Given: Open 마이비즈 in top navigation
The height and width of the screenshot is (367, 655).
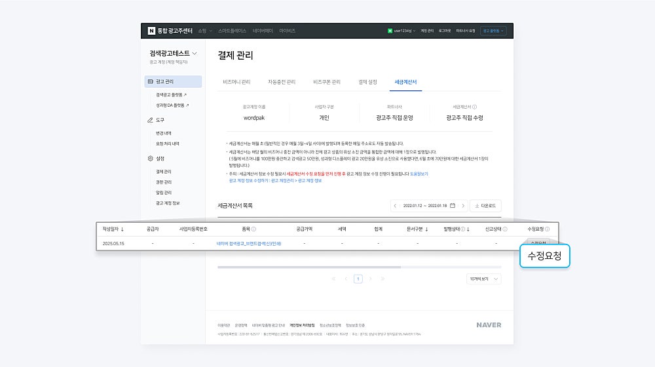Looking at the screenshot, I should pos(288,31).
